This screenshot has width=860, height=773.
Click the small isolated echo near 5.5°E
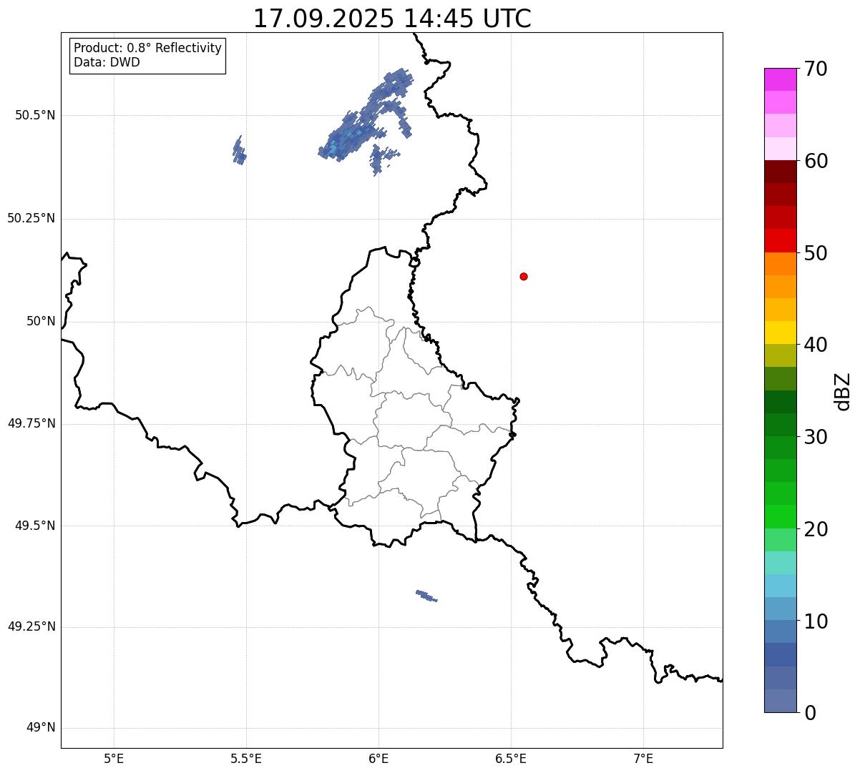pyautogui.click(x=239, y=151)
